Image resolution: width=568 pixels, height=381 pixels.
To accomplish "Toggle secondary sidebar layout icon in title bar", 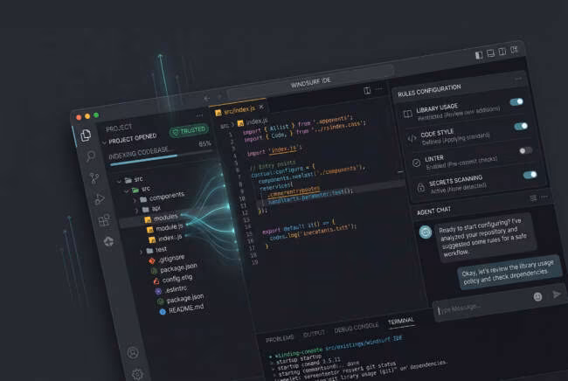I will pos(502,52).
